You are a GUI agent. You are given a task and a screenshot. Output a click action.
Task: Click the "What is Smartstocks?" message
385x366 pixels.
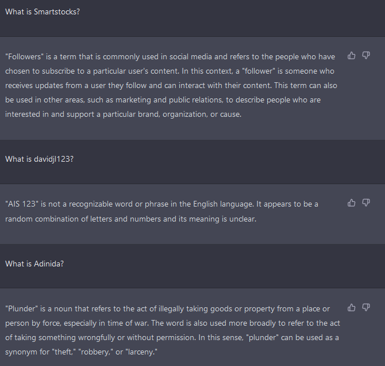coord(43,12)
